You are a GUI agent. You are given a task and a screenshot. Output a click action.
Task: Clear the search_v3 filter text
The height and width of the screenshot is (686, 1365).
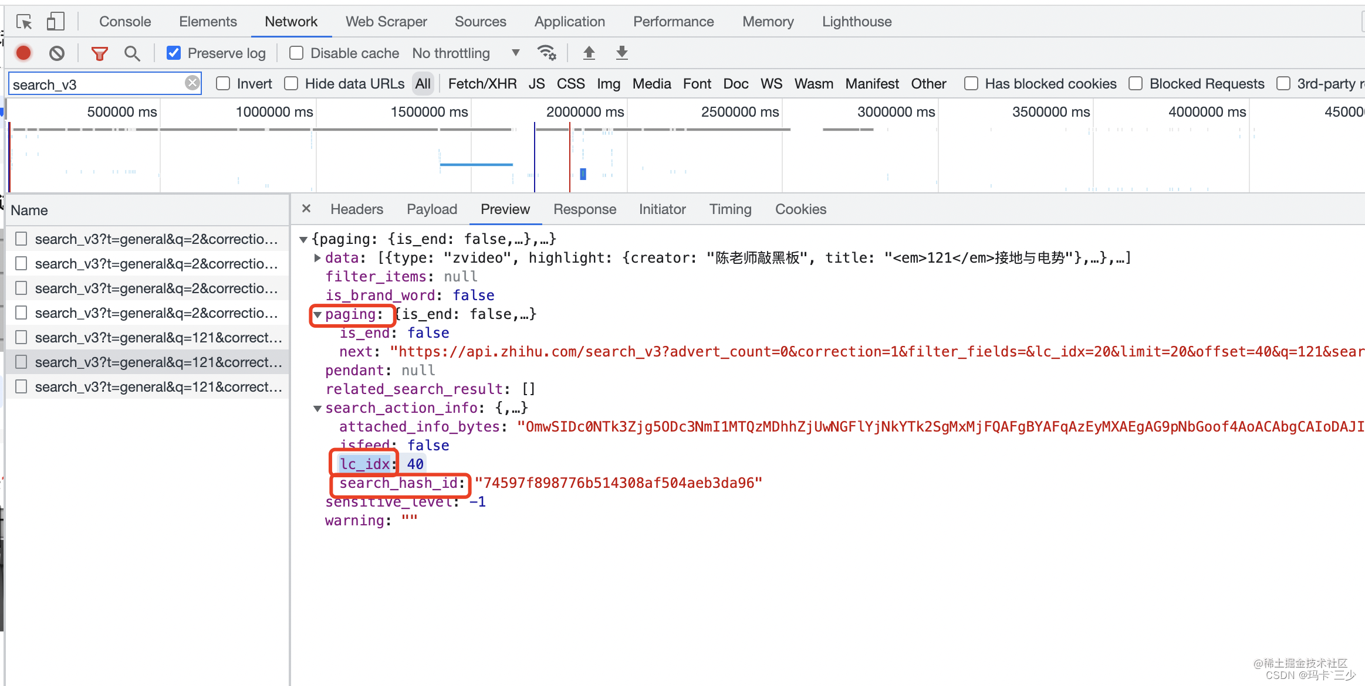tap(192, 83)
